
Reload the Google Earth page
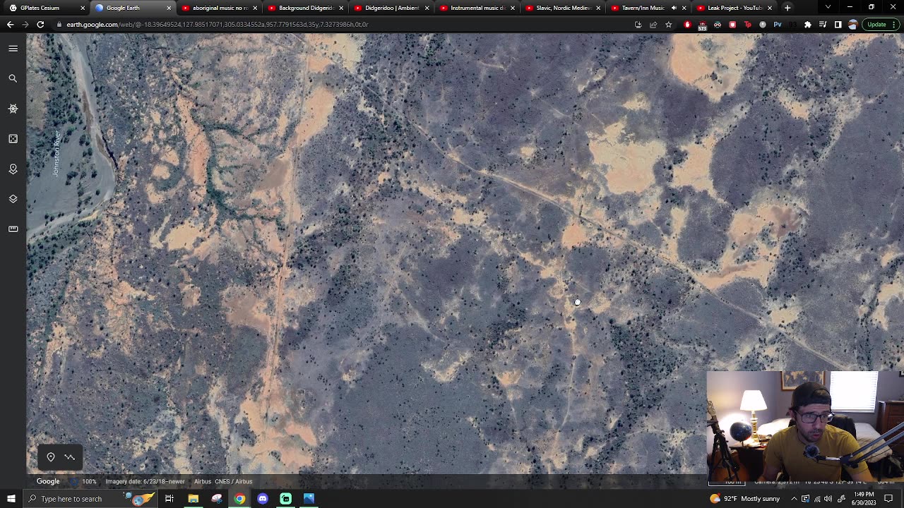pyautogui.click(x=40, y=25)
